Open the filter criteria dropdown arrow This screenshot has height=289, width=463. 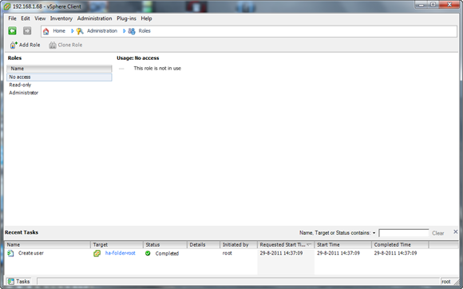click(x=374, y=233)
